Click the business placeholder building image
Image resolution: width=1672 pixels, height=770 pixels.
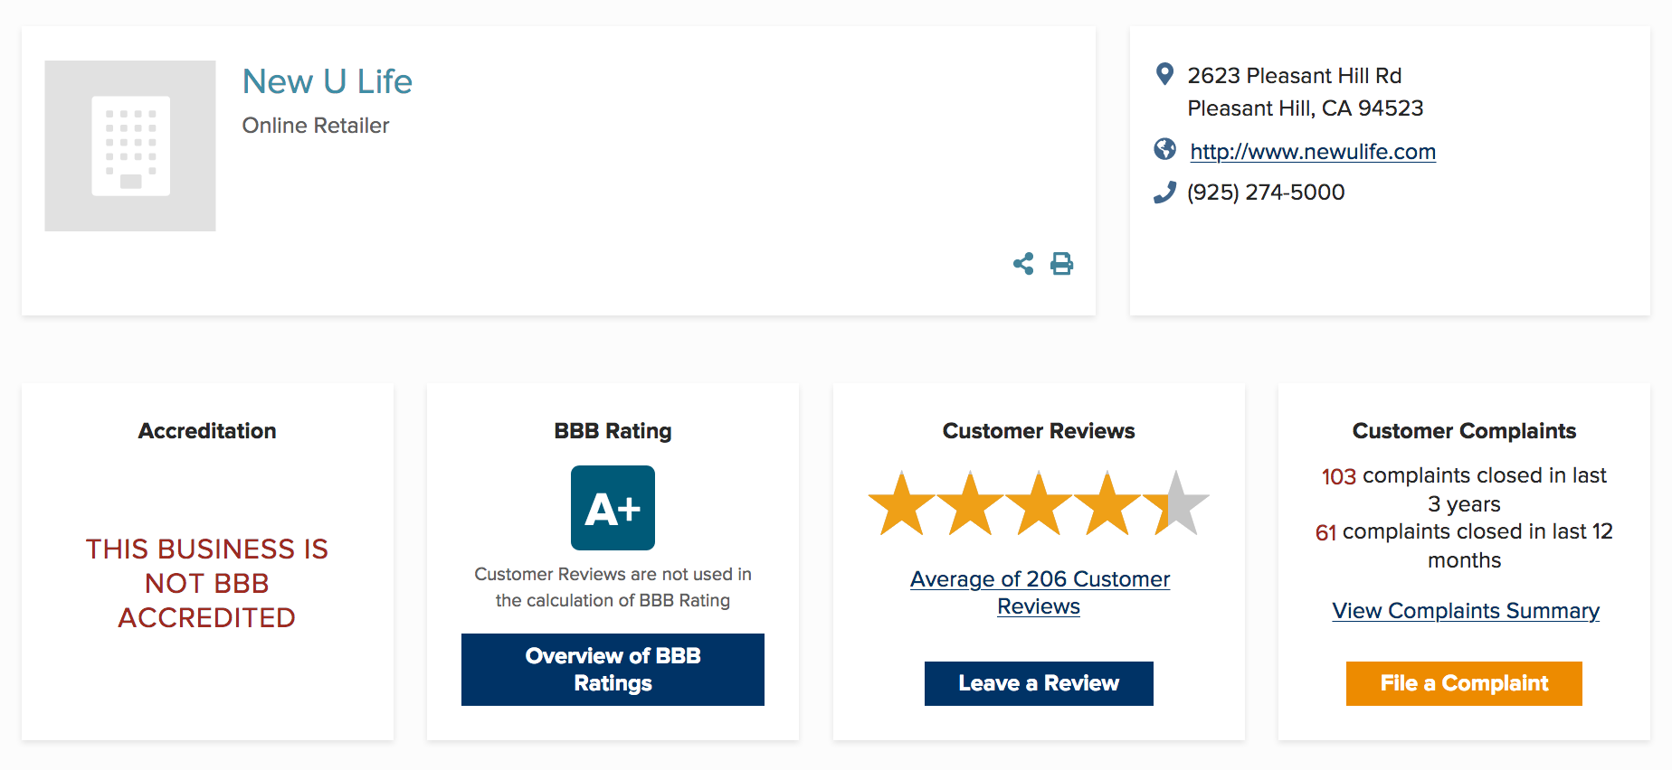(130, 146)
